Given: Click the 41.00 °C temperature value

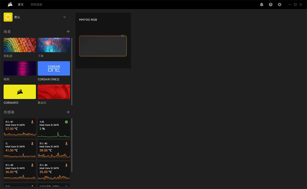Looking at the screenshot, I should coord(12,150).
